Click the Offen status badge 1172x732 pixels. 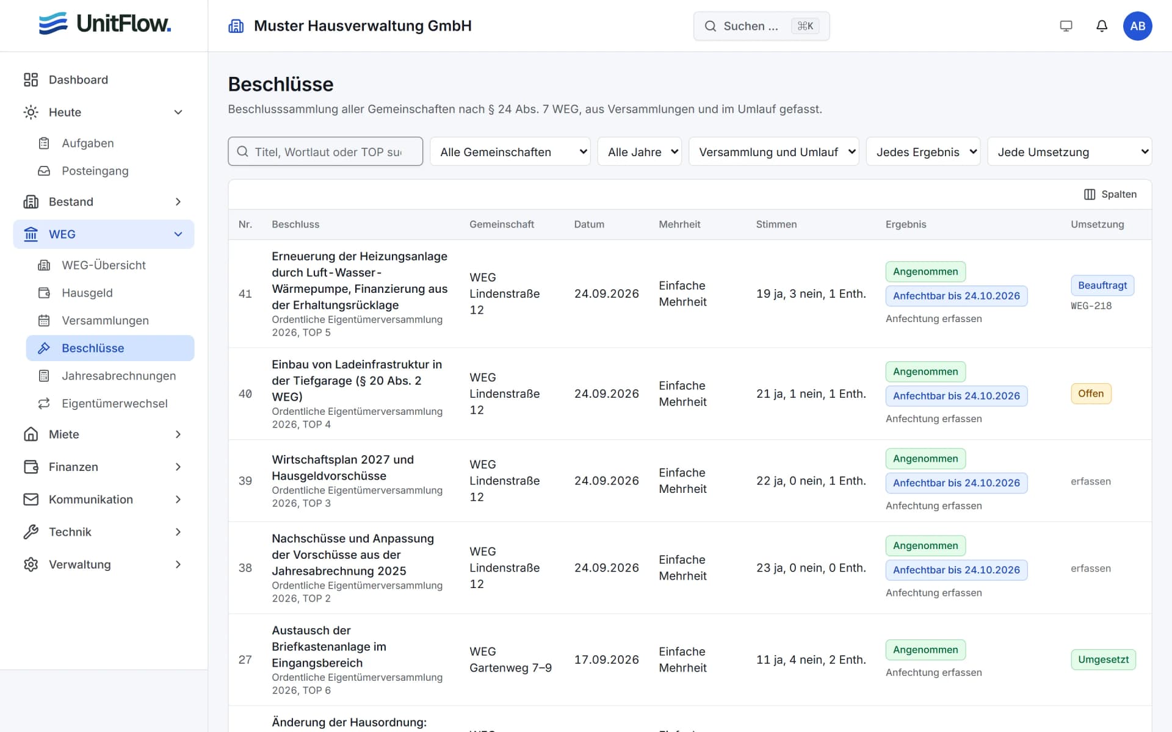[x=1091, y=393]
